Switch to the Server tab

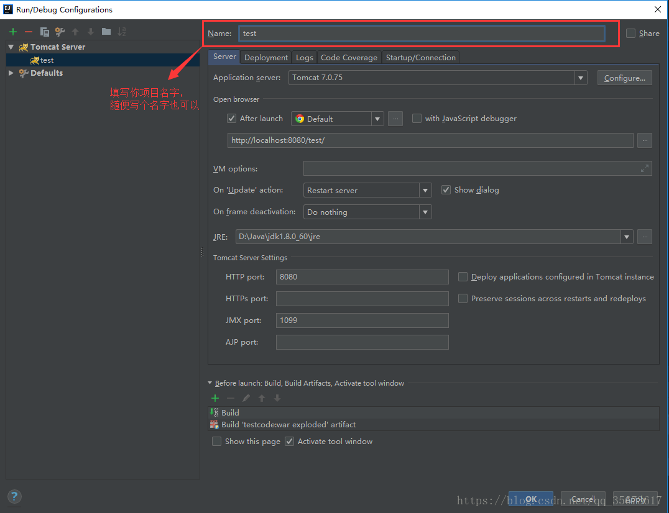coord(224,57)
